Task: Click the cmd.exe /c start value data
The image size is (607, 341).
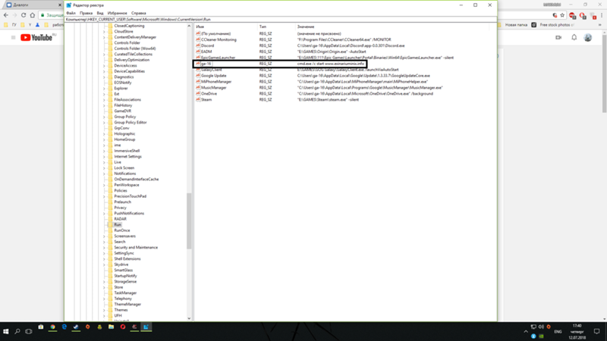Action: tap(331, 64)
